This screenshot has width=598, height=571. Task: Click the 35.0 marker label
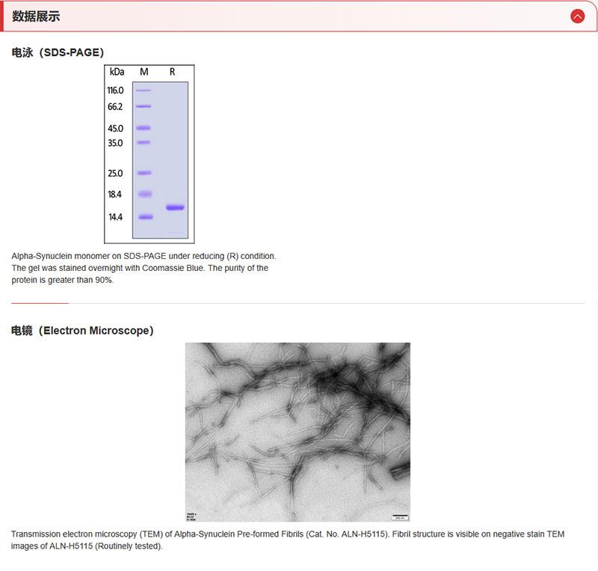click(115, 143)
